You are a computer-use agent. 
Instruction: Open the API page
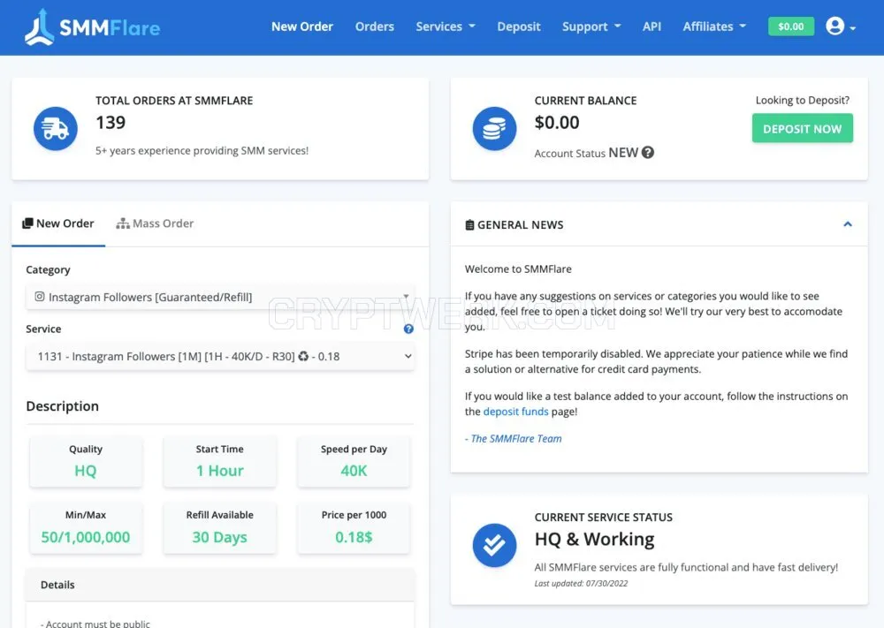coord(652,26)
